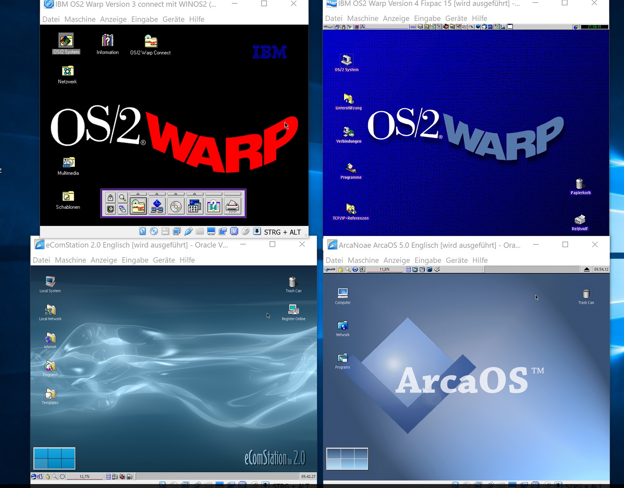Viewport: 624px width, 488px height.
Task: Click the window list button in LaunchPad
Action: [122, 209]
